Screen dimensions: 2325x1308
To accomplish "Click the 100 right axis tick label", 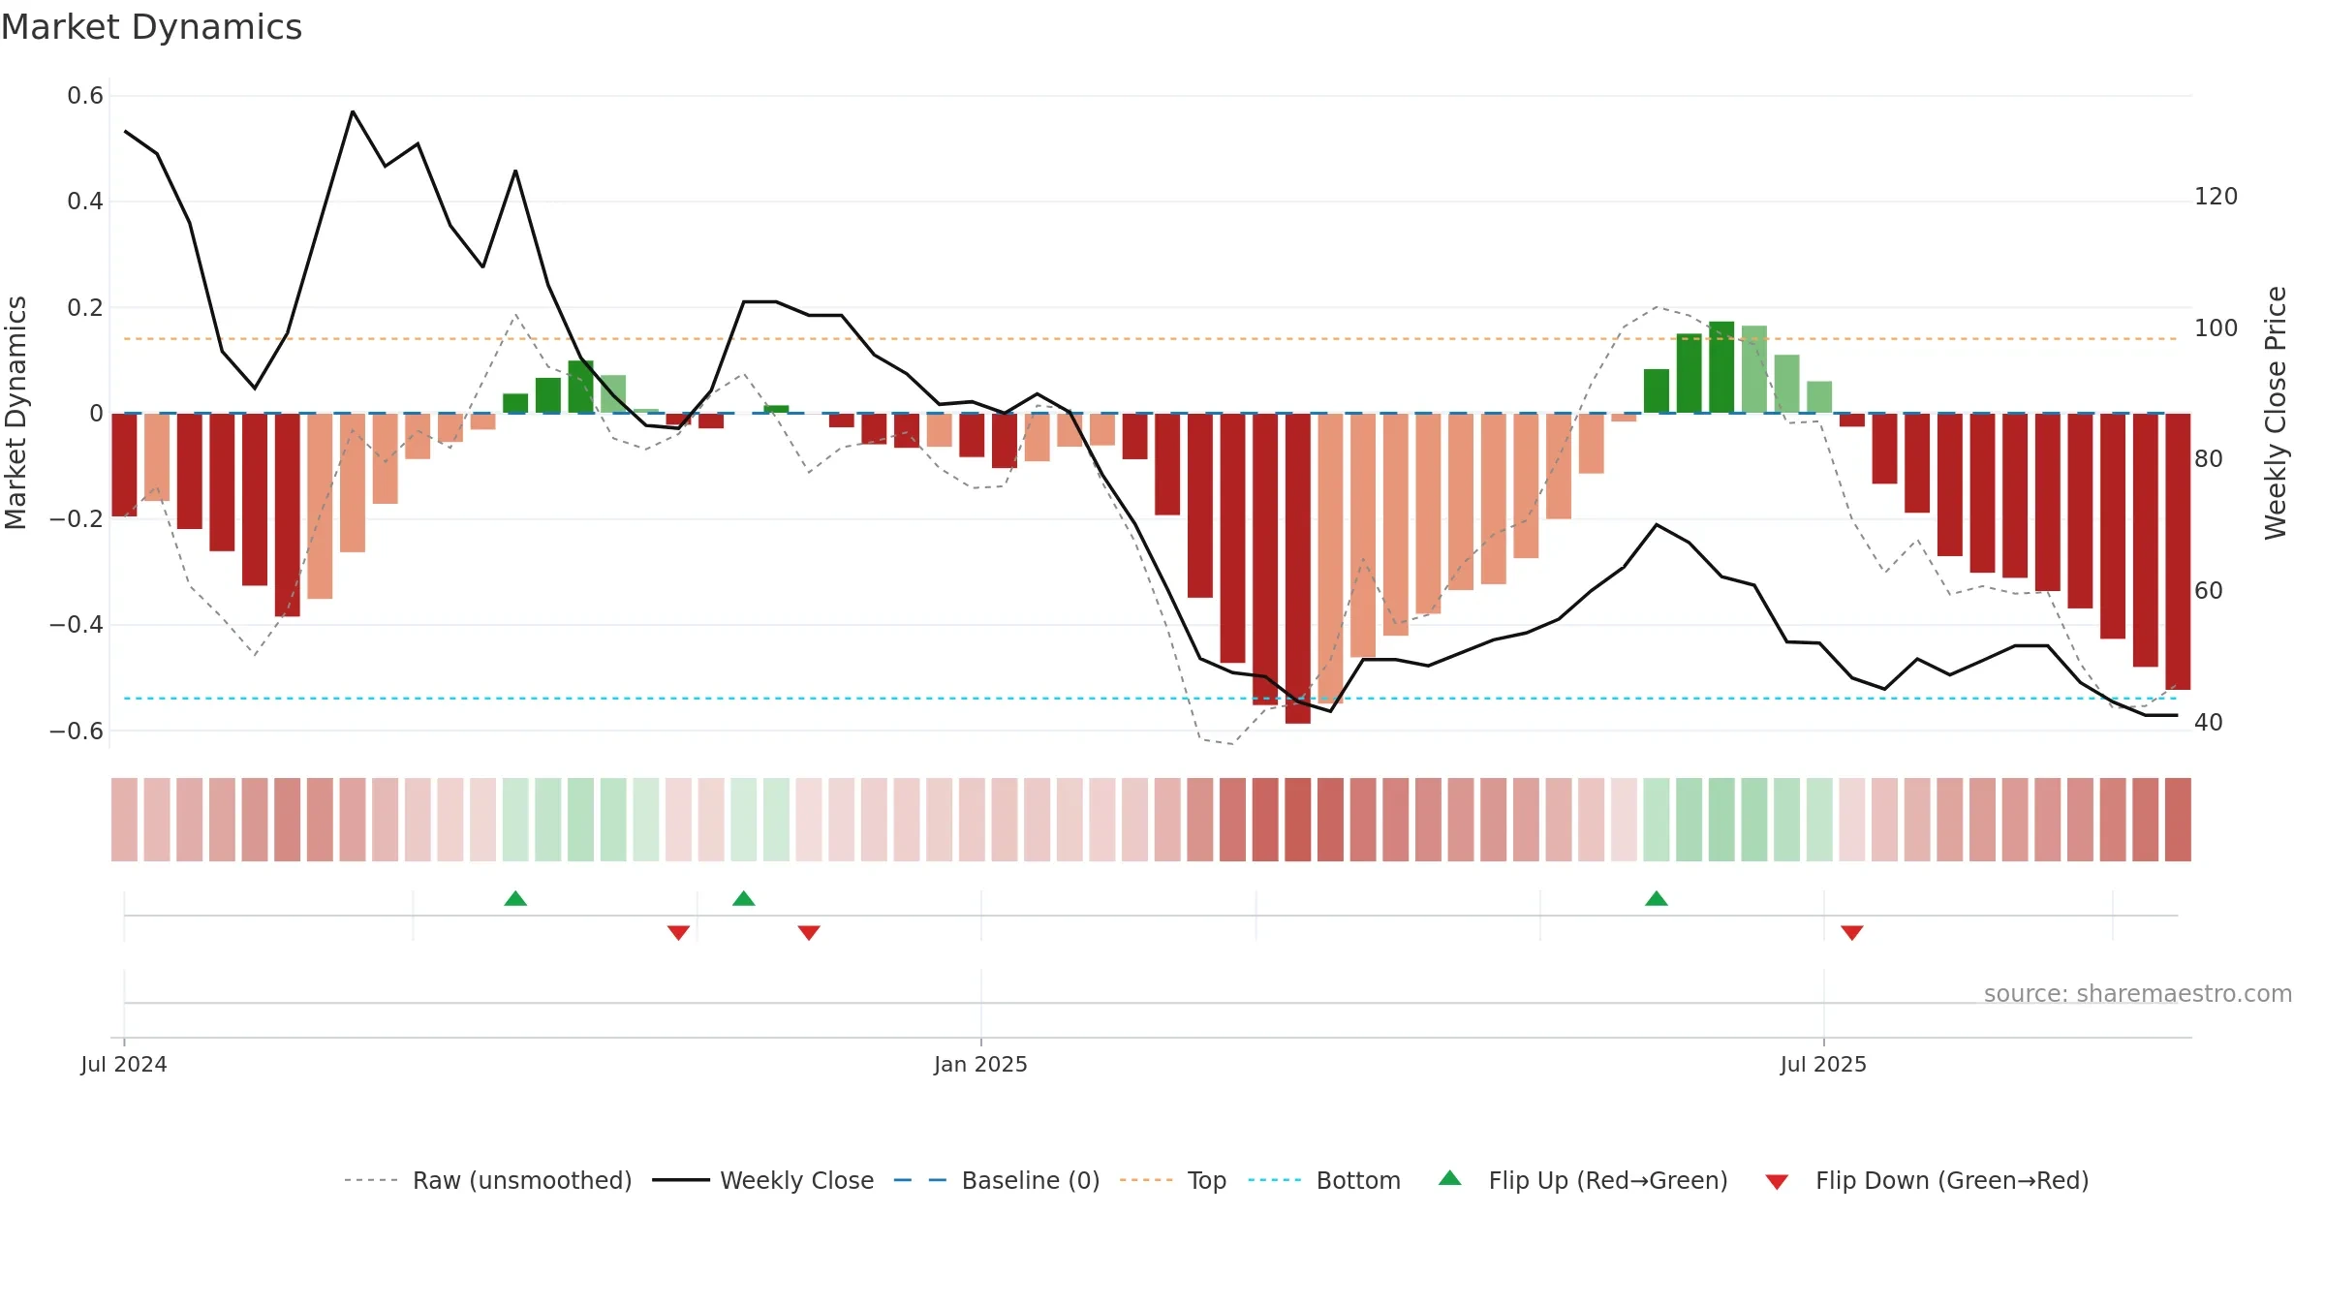I will tap(2216, 328).
